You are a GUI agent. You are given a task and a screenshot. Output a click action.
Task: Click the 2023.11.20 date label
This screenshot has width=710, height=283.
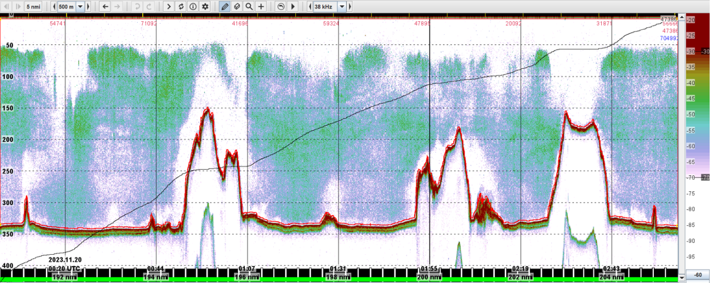[65, 260]
